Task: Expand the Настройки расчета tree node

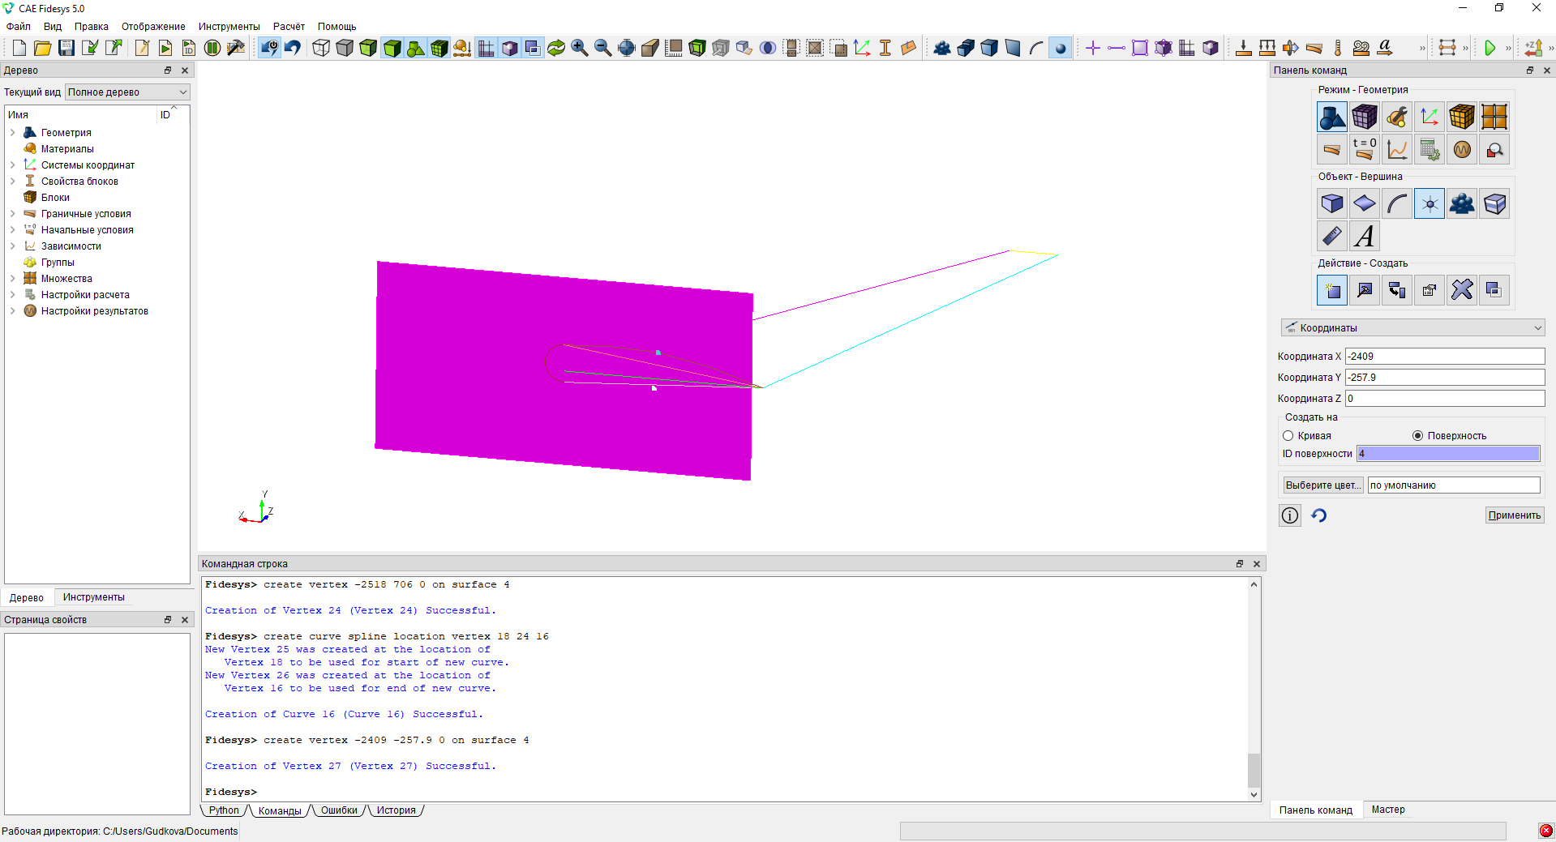Action: (13, 295)
